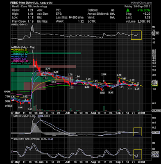Screen dimensions: 161x164
Task: Click the 1.61 price low annotation
Action: tap(54, 82)
